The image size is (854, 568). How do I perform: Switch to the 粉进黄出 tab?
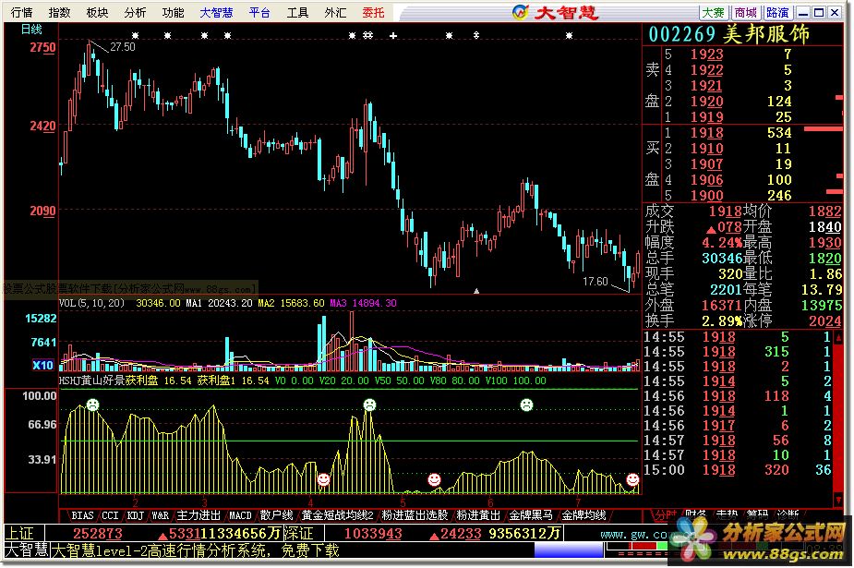coord(478,515)
